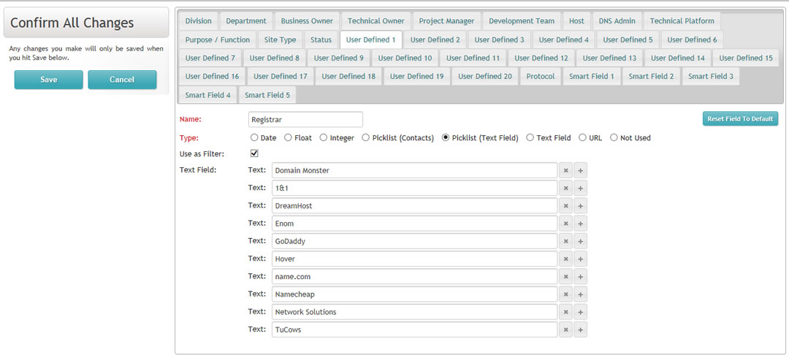Add a row after Domain Monster
Image resolution: width=789 pixels, height=358 pixels.
(580, 171)
